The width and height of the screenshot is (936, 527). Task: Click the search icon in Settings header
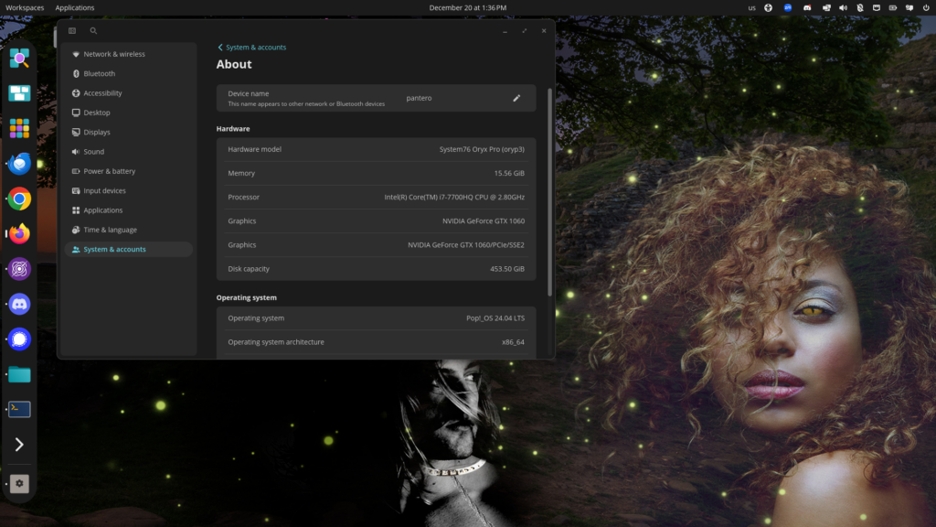93,30
